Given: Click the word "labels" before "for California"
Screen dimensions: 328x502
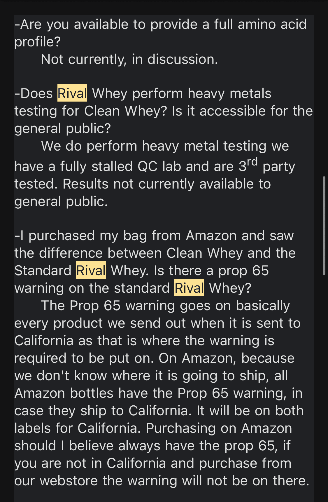Looking at the screenshot, I should [33, 428].
